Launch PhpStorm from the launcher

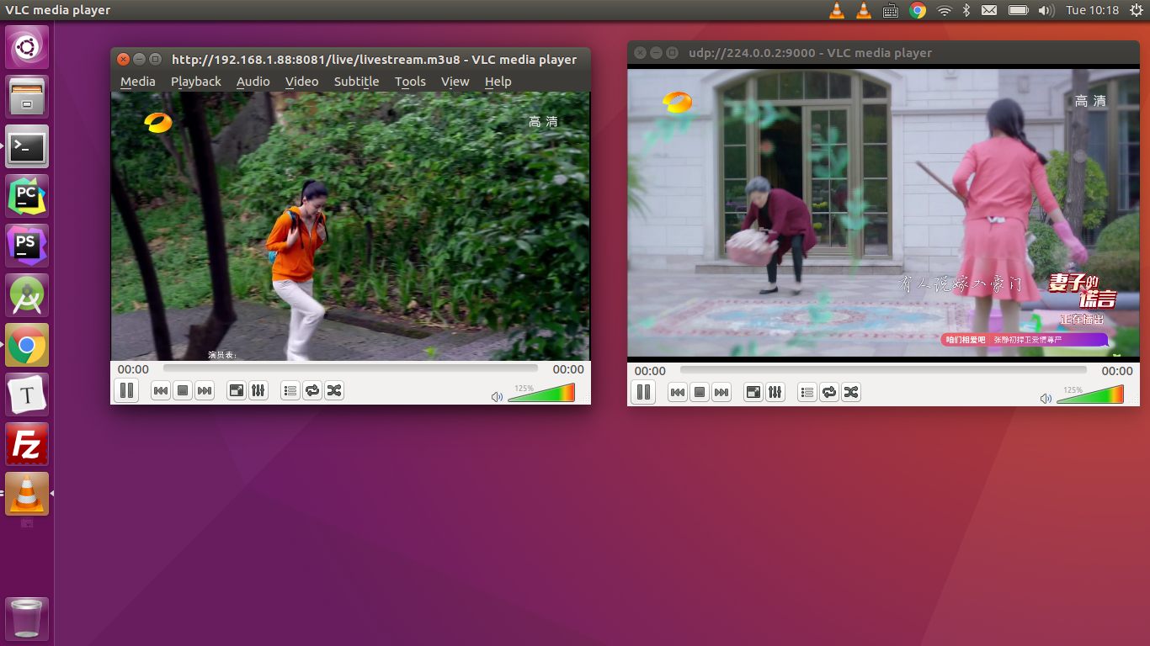(x=27, y=246)
